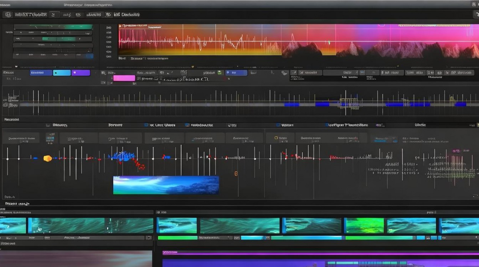Screen dimensions: 479x267
Task: Click the pen icon left of toolbar buttons
Action: [x=284, y=73]
